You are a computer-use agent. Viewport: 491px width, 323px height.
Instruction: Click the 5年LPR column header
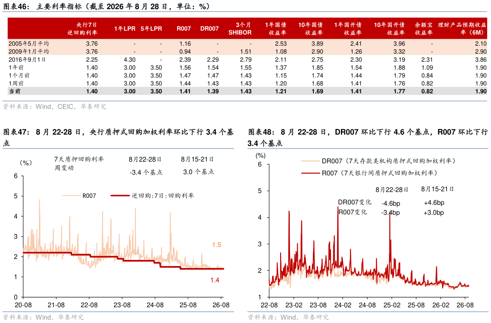click(x=151, y=28)
